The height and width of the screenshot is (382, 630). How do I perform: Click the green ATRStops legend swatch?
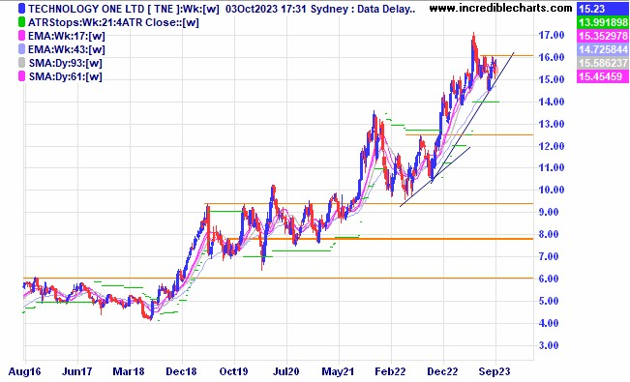[21, 22]
